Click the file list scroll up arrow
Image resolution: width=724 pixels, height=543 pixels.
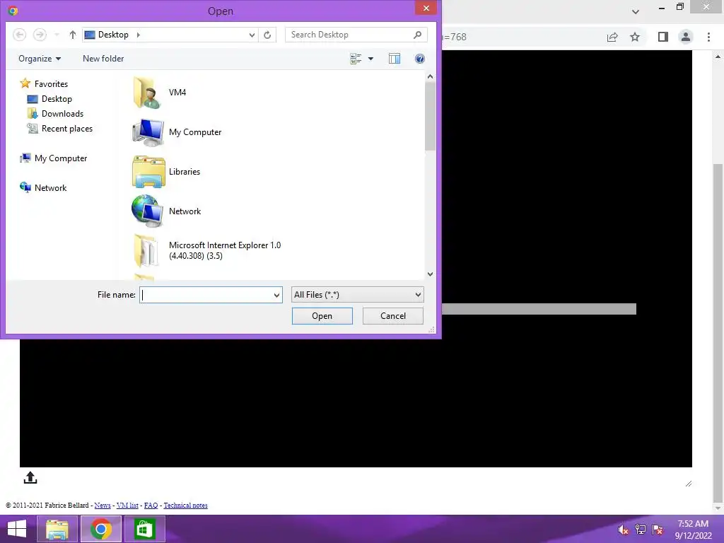[430, 76]
